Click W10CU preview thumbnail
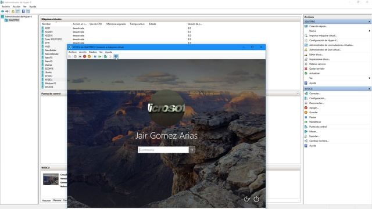 coord(51,179)
